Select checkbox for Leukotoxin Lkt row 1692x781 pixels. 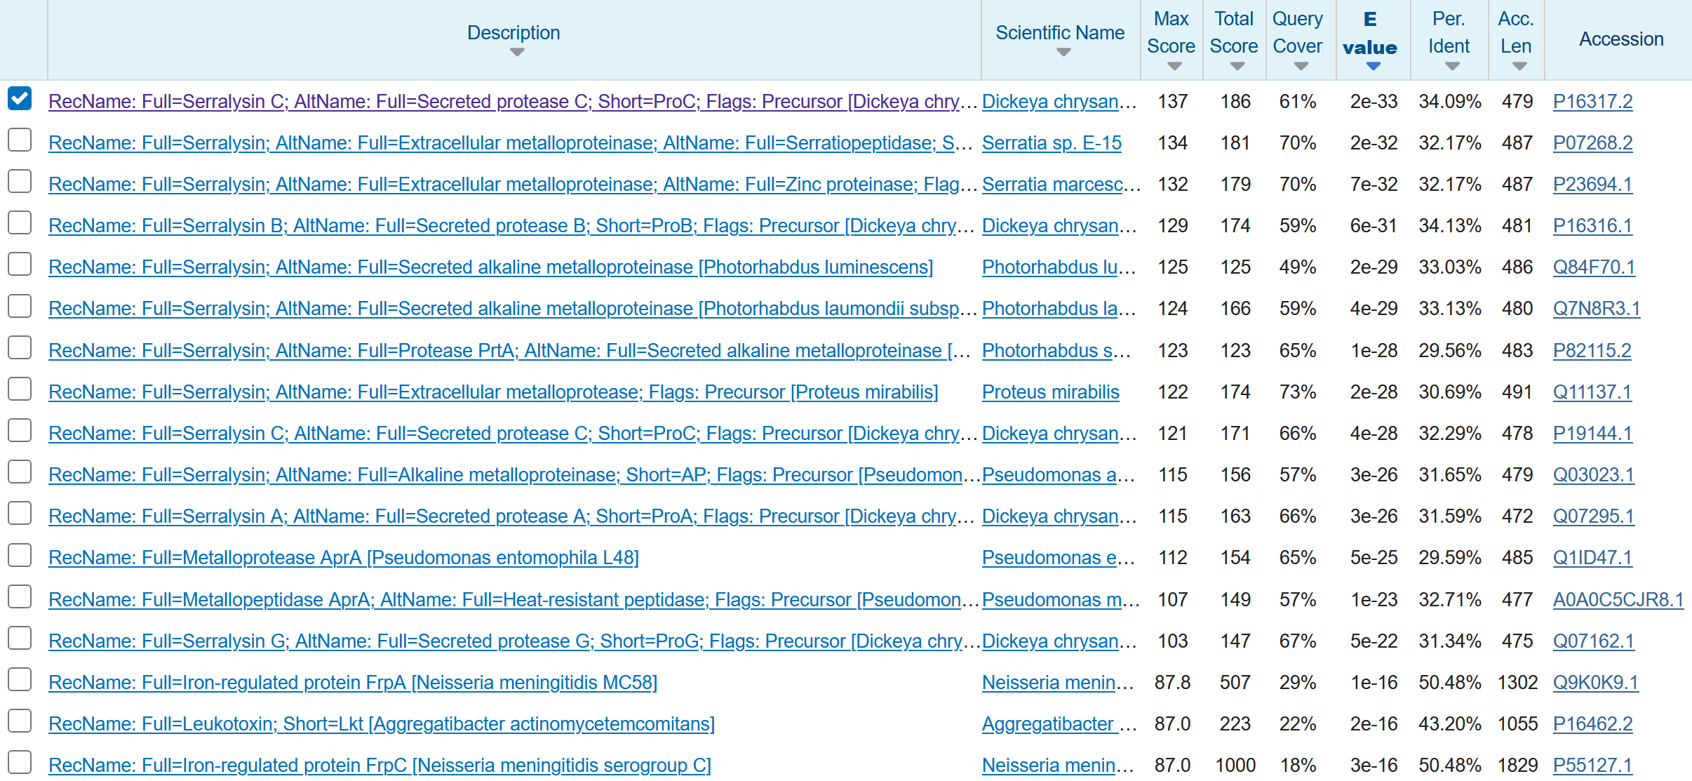(20, 721)
